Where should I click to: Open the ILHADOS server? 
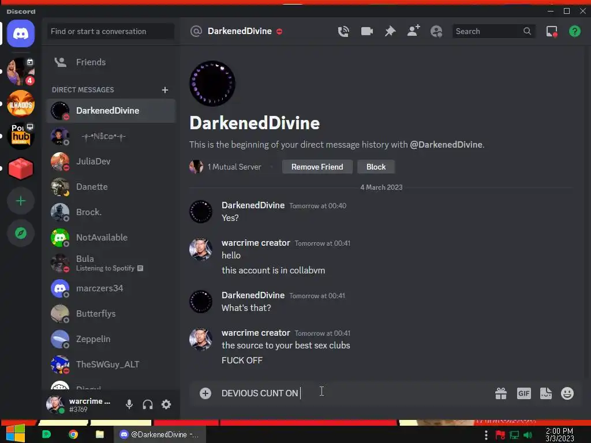pyautogui.click(x=21, y=104)
